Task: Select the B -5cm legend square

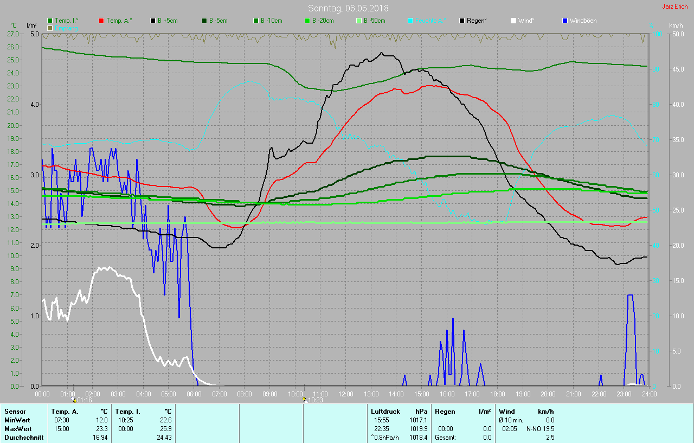Action: tap(205, 21)
